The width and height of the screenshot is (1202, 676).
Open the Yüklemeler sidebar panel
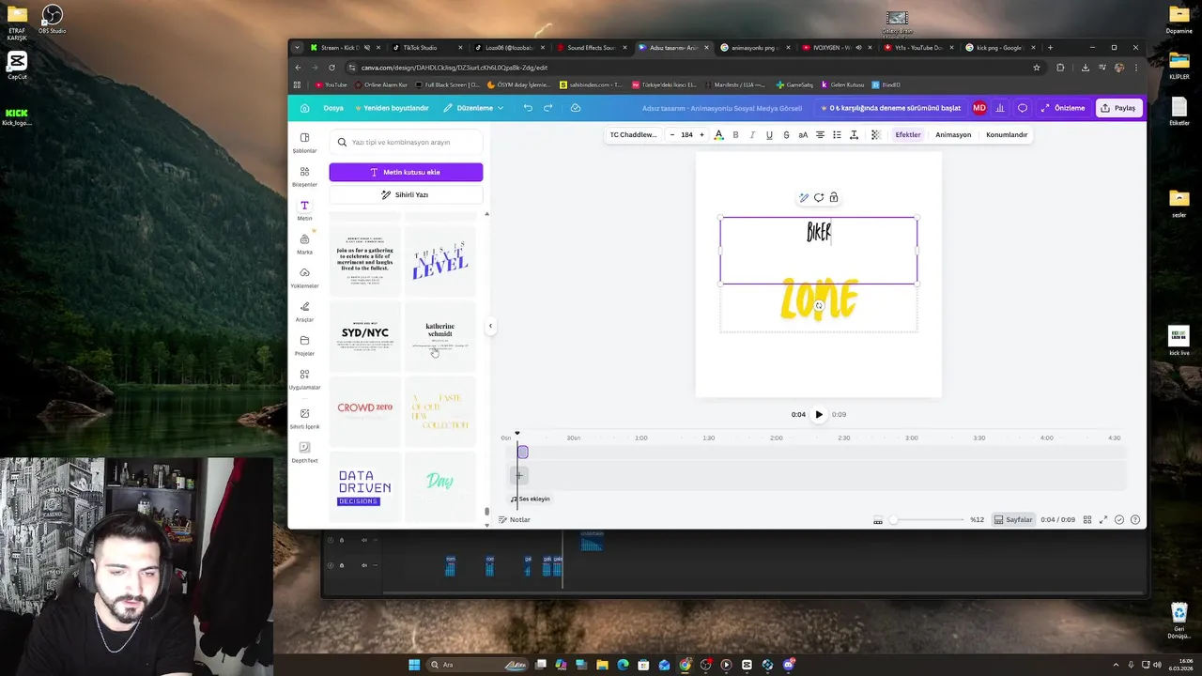(304, 278)
